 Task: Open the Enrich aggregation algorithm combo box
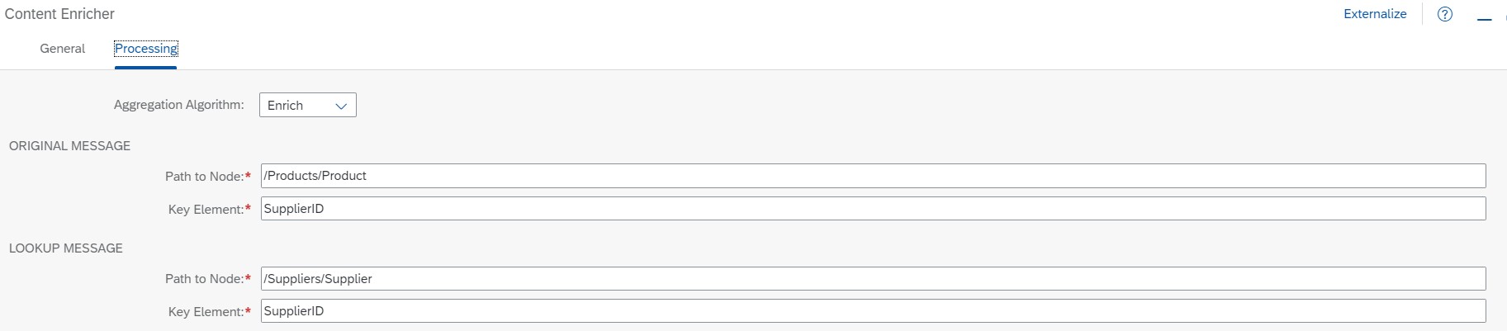coord(308,105)
